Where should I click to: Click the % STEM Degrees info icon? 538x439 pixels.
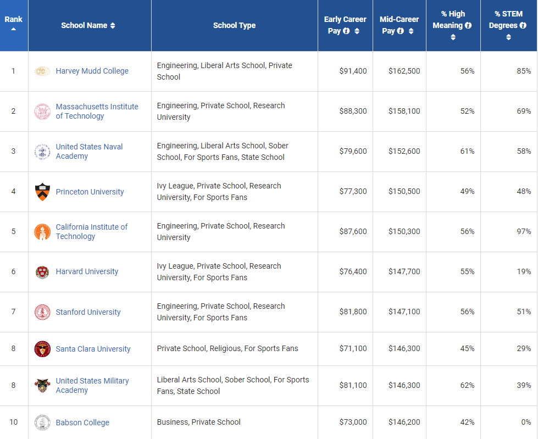[x=523, y=25]
